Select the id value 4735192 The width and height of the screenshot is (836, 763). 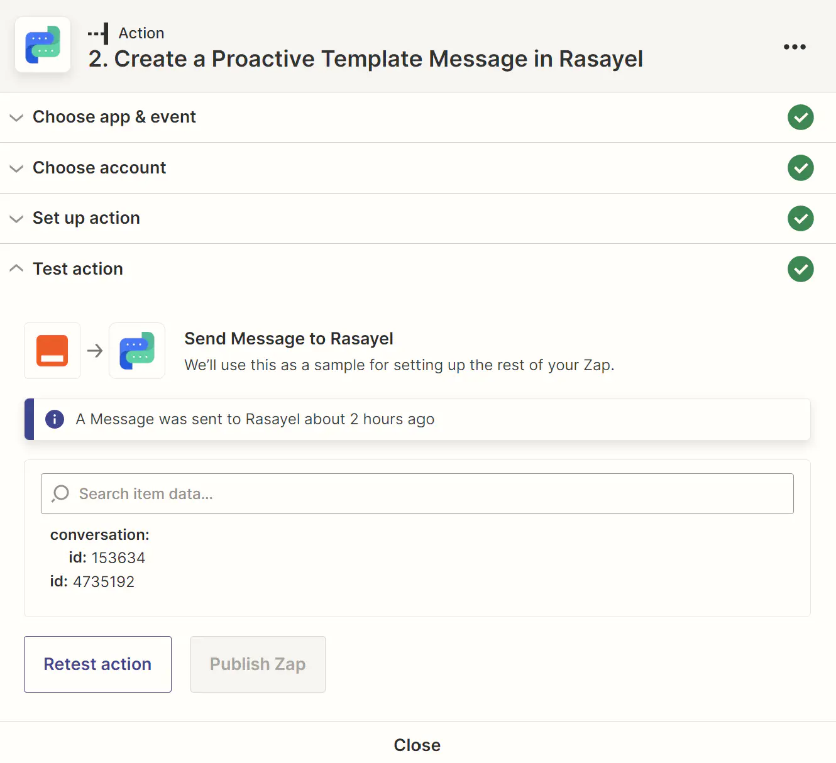click(104, 582)
